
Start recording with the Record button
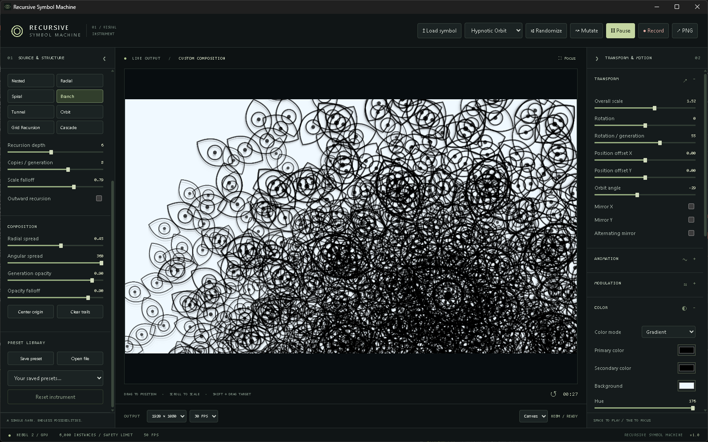click(653, 31)
